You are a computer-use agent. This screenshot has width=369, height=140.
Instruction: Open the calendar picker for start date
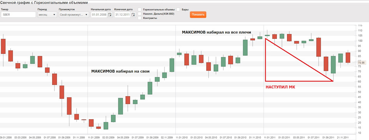(x=110, y=15)
